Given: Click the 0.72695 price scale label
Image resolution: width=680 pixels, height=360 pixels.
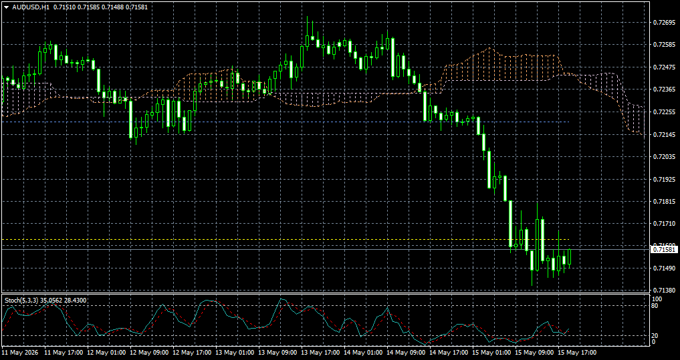Looking at the screenshot, I should pyautogui.click(x=664, y=22).
